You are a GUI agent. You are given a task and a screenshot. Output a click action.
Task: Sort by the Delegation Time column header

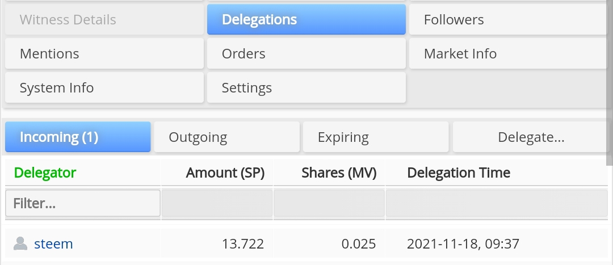coord(459,173)
